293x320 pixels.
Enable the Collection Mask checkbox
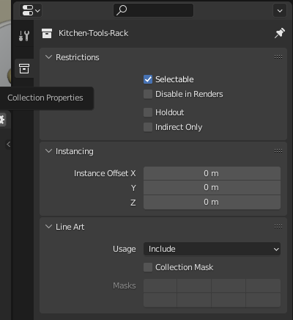pos(148,267)
